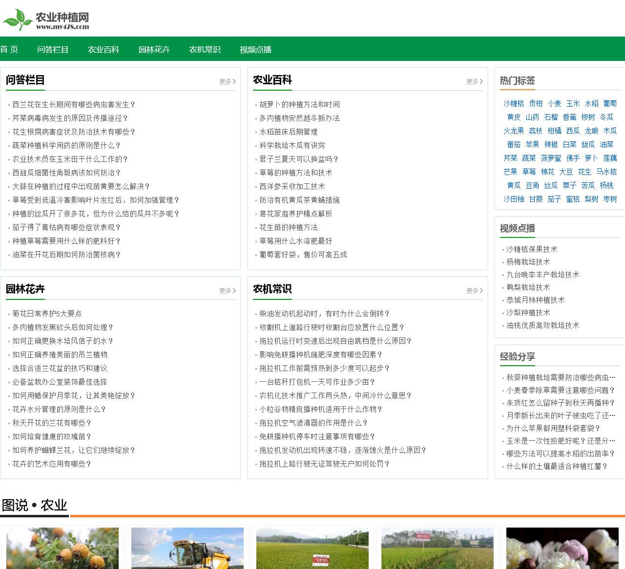Open question 西兰花在生长期间有哪些病虫害发生
Viewport: 625px width, 569px height.
tap(74, 104)
